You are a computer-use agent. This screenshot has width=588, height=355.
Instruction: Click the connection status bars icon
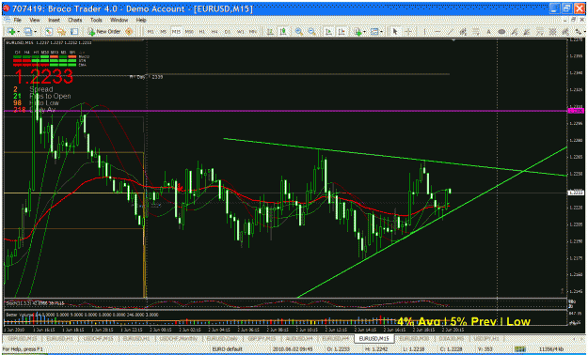[x=520, y=349]
